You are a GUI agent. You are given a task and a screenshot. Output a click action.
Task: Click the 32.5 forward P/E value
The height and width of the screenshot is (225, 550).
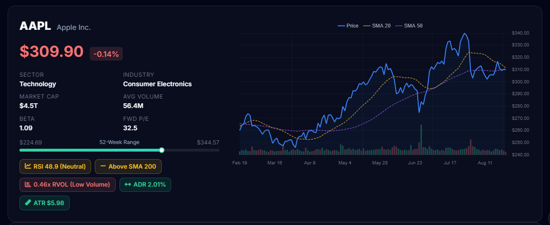point(130,128)
